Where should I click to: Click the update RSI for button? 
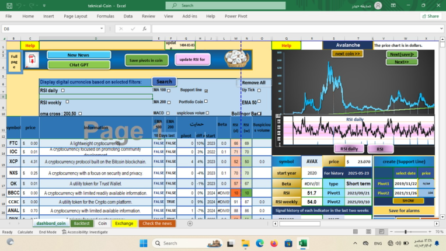click(192, 60)
